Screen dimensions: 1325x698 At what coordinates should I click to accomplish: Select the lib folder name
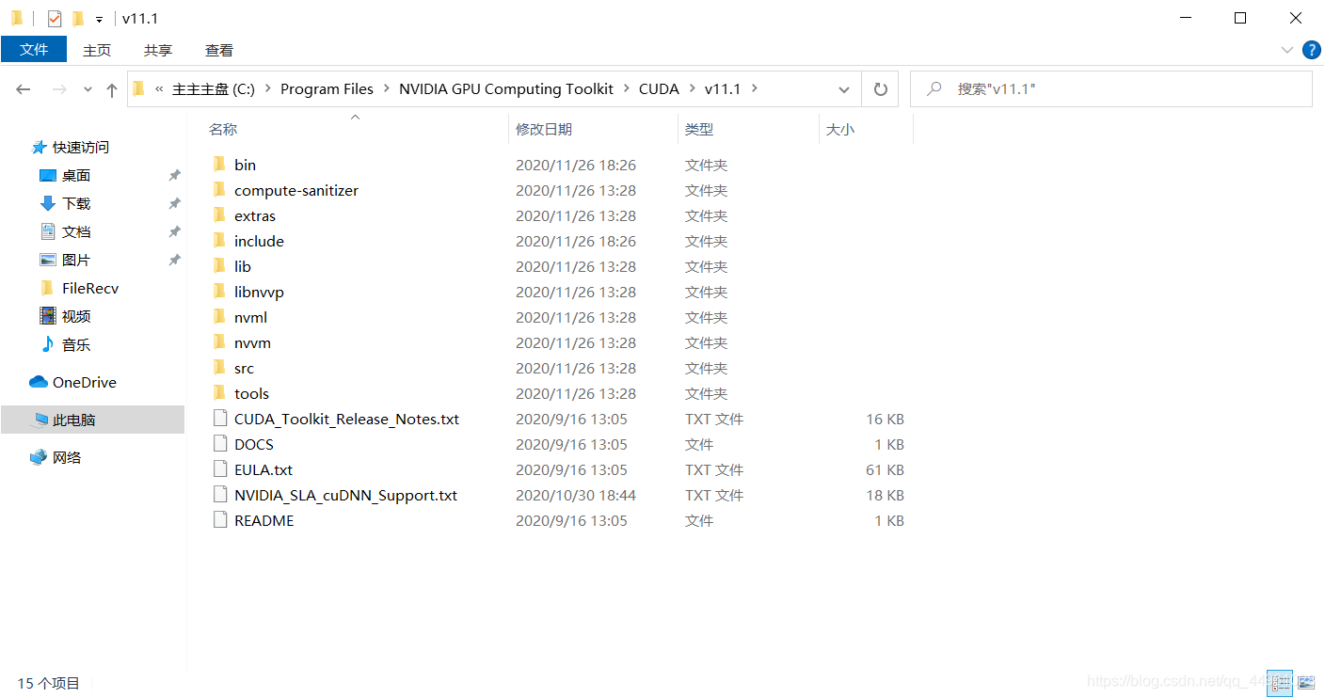pos(243,266)
